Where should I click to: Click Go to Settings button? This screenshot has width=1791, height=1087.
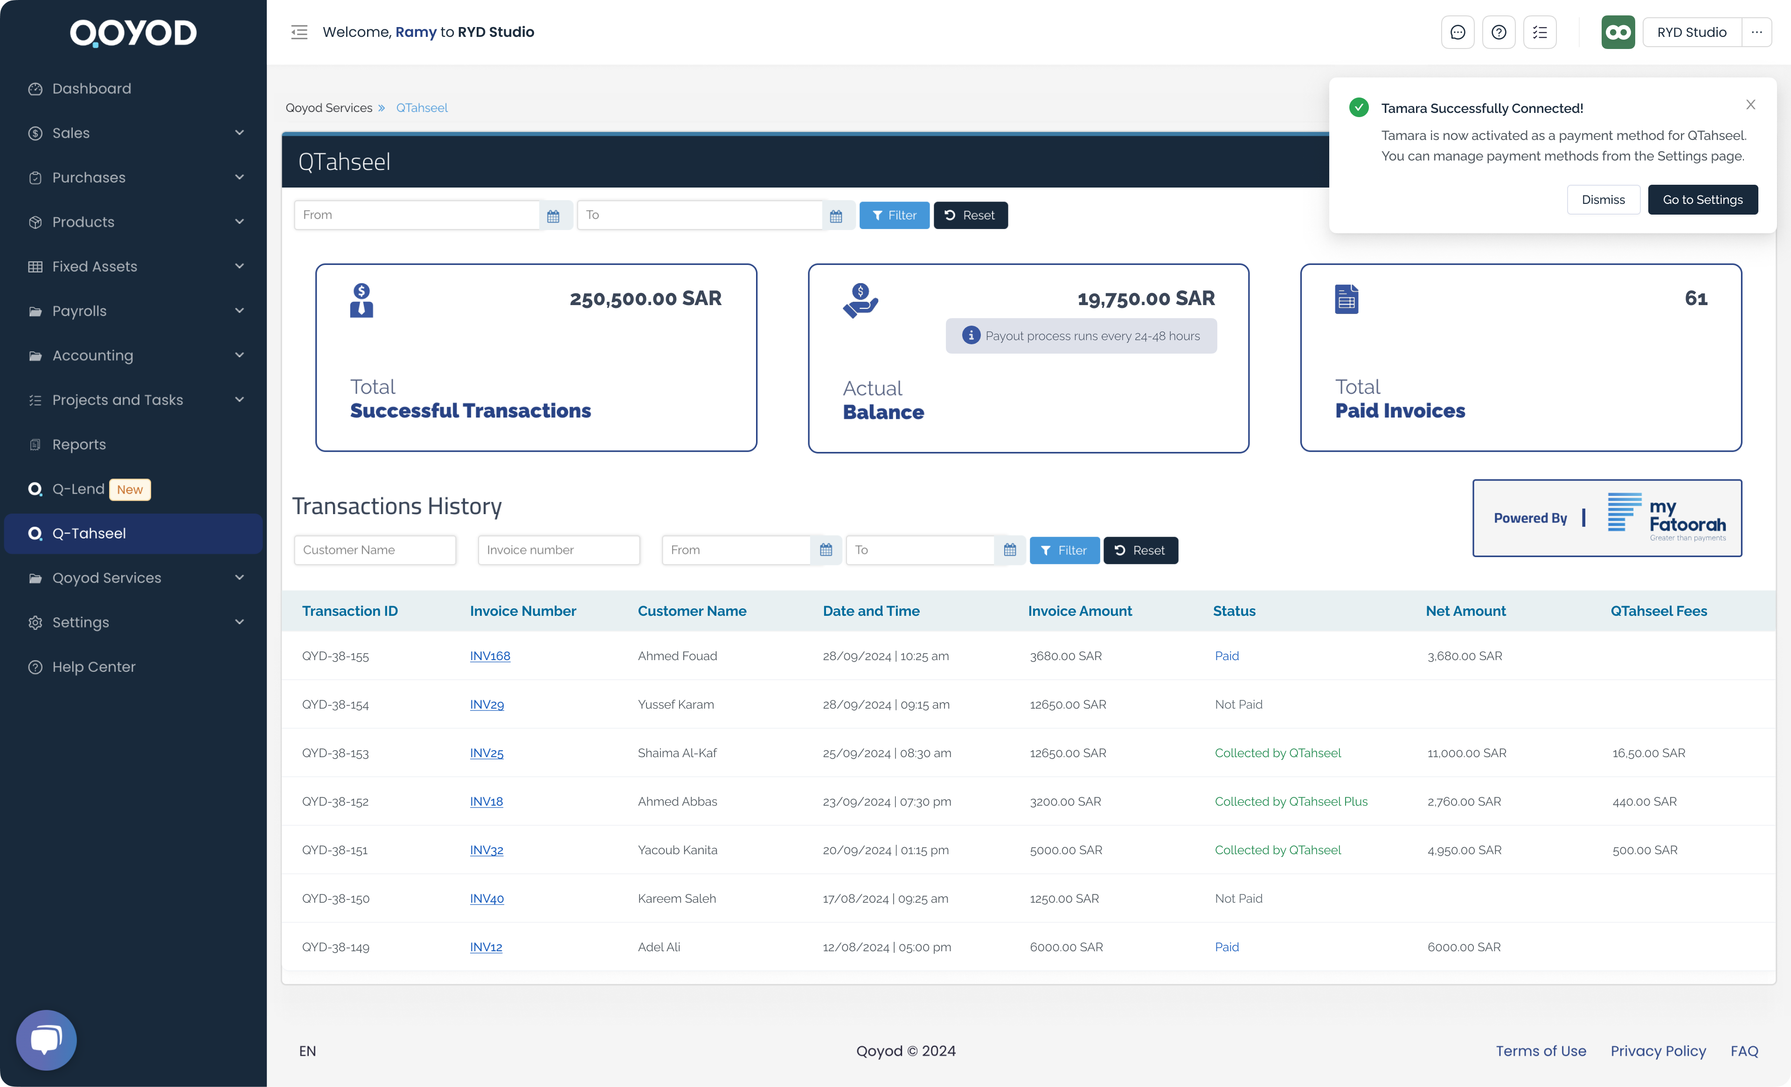click(x=1702, y=200)
